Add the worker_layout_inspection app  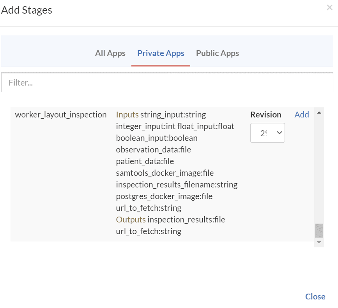tap(302, 115)
